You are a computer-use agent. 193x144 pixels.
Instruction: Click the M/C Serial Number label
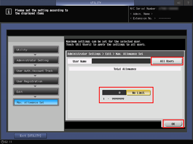click(x=143, y=9)
